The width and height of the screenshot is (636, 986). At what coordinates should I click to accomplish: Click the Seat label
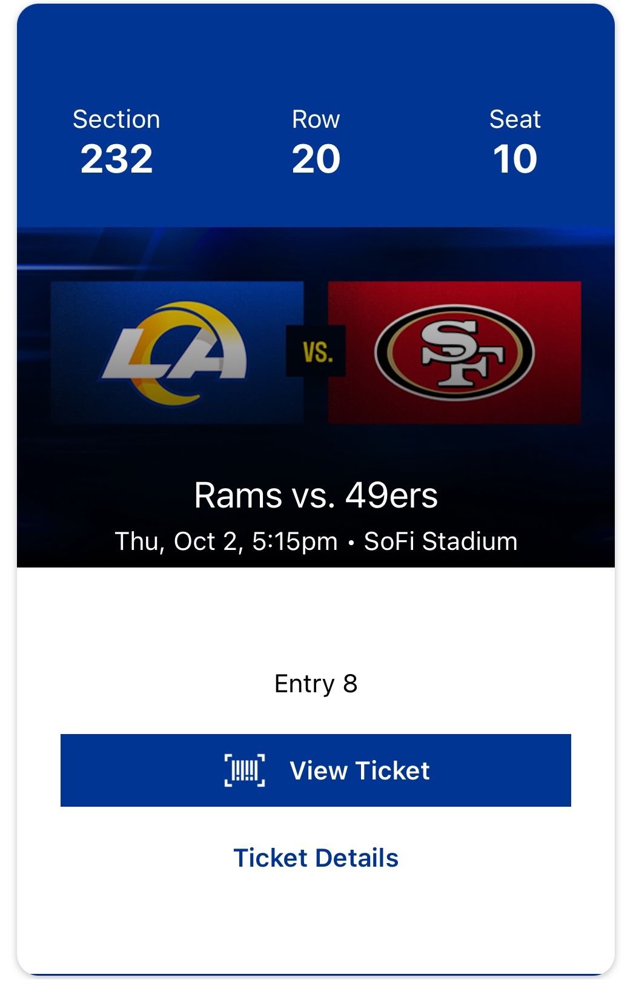click(x=515, y=119)
